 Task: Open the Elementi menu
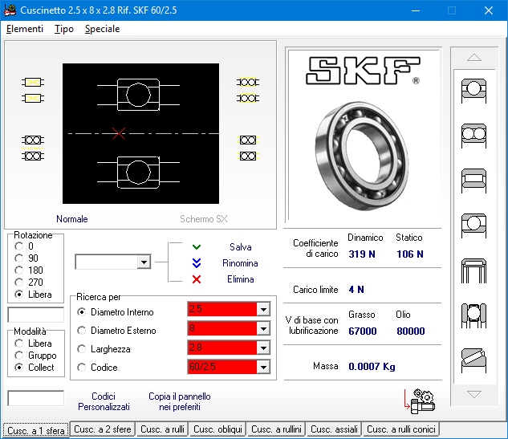[x=25, y=29]
